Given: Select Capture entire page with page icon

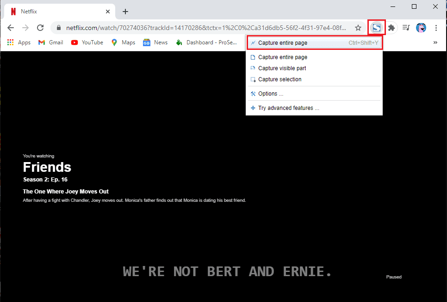Looking at the screenshot, I should tap(314, 57).
